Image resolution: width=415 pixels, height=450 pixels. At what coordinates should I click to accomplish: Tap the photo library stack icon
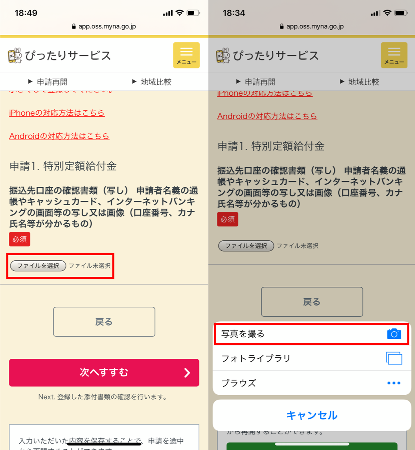pyautogui.click(x=394, y=358)
